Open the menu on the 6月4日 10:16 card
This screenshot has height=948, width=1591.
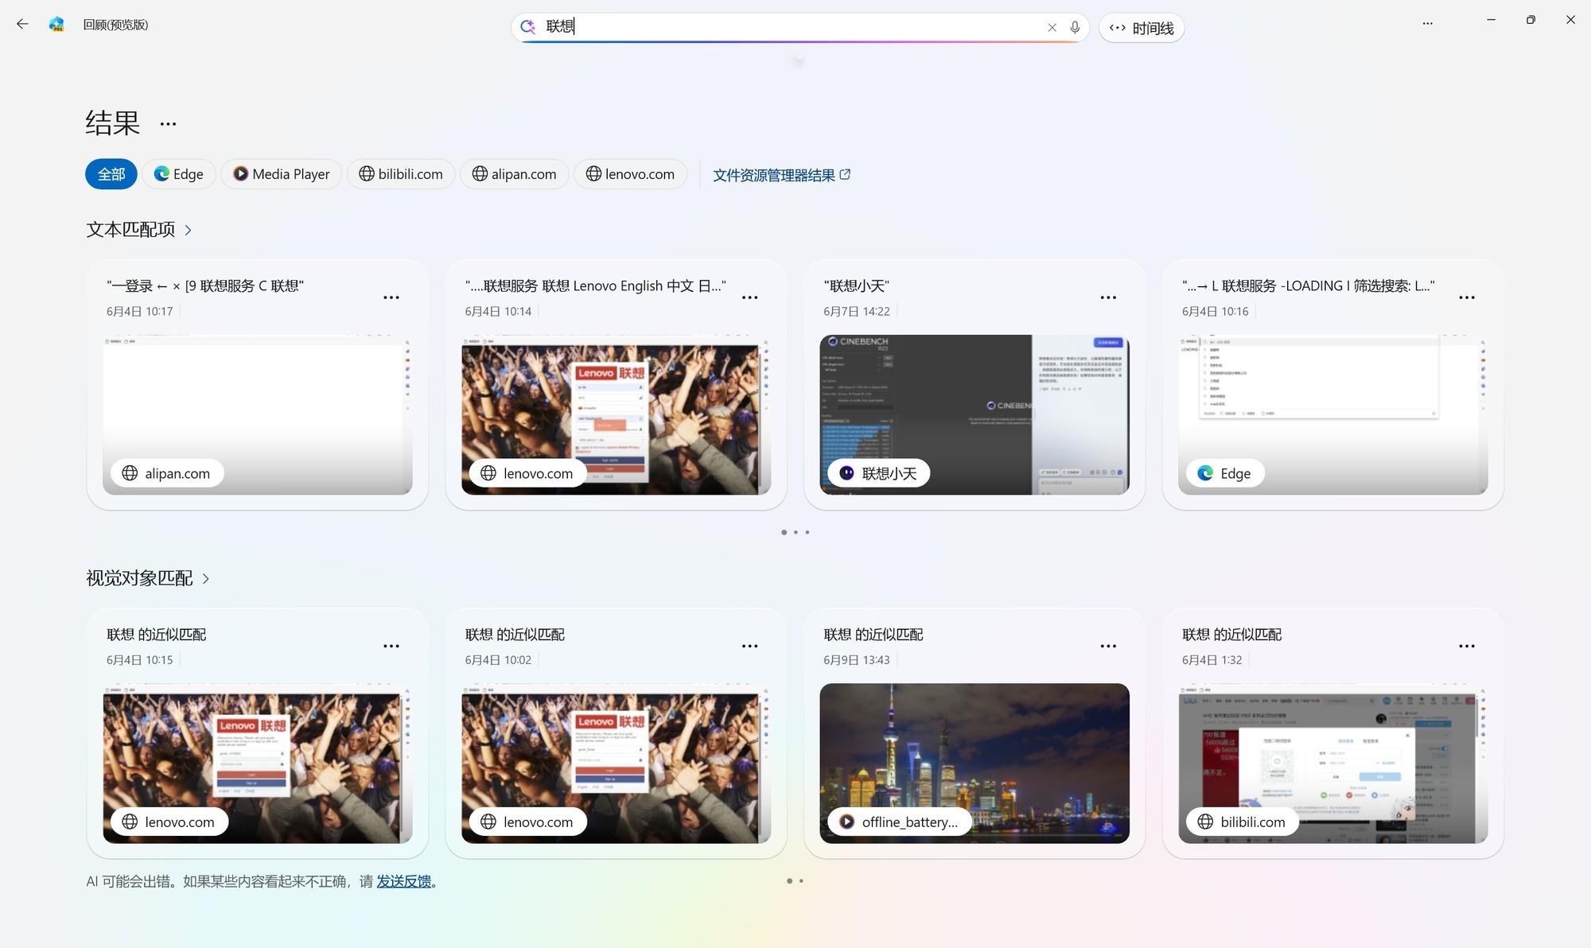tap(1467, 297)
